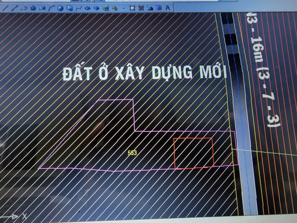Click the raster image tool icon
297x223 pixels.
[x=150, y=8]
